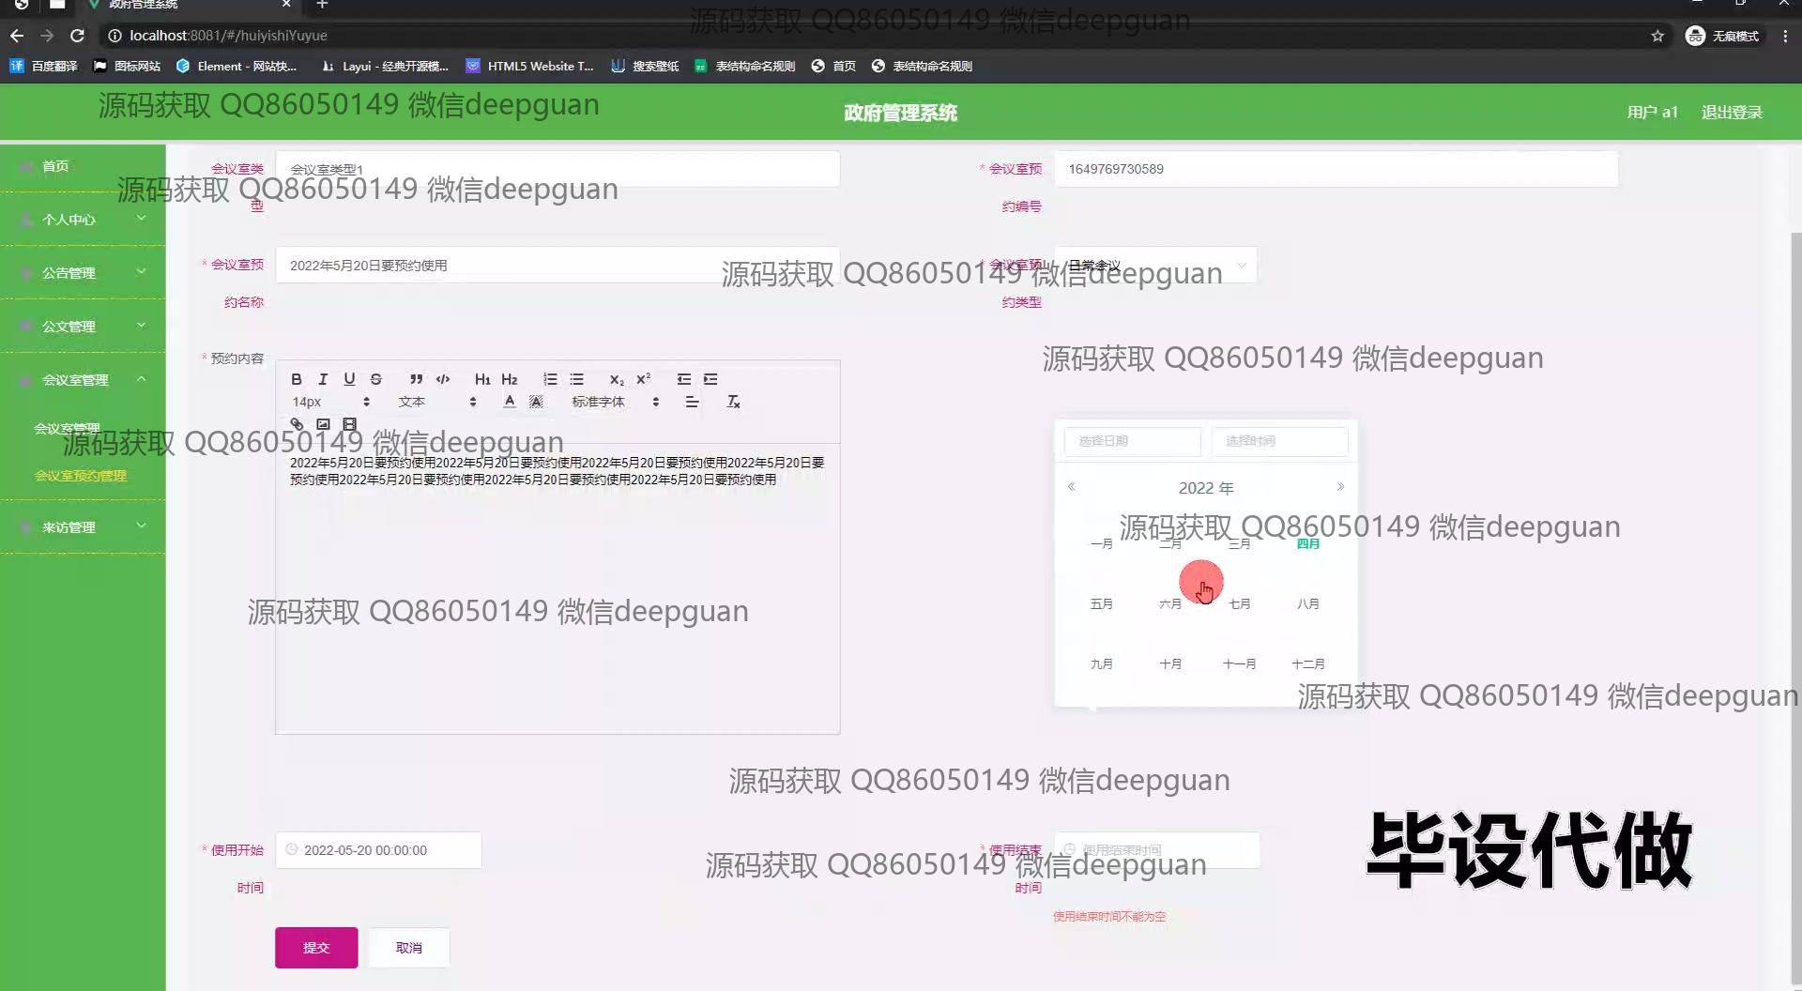Insert an ordered numbered list

[x=550, y=379]
